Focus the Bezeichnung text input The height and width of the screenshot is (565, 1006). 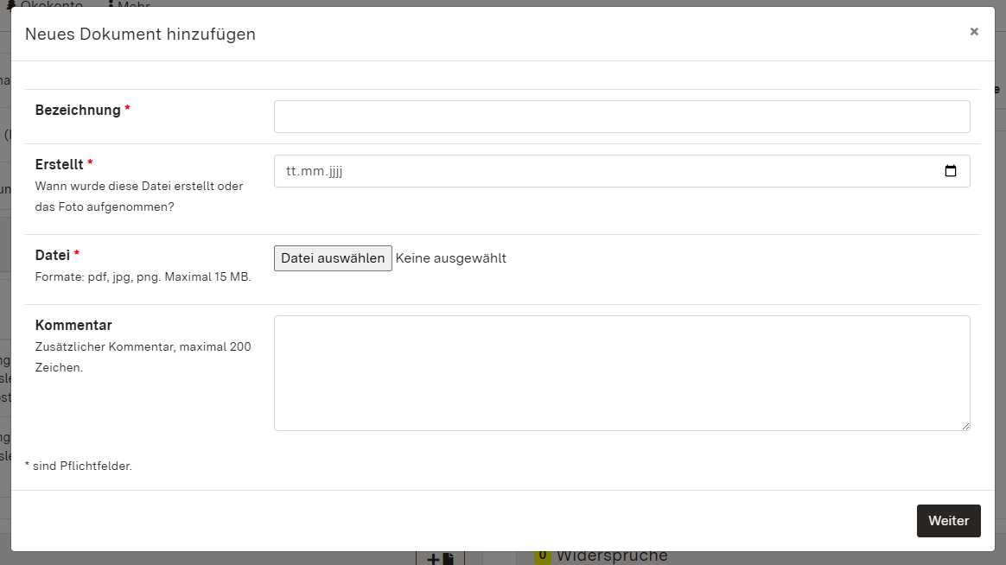tap(621, 116)
